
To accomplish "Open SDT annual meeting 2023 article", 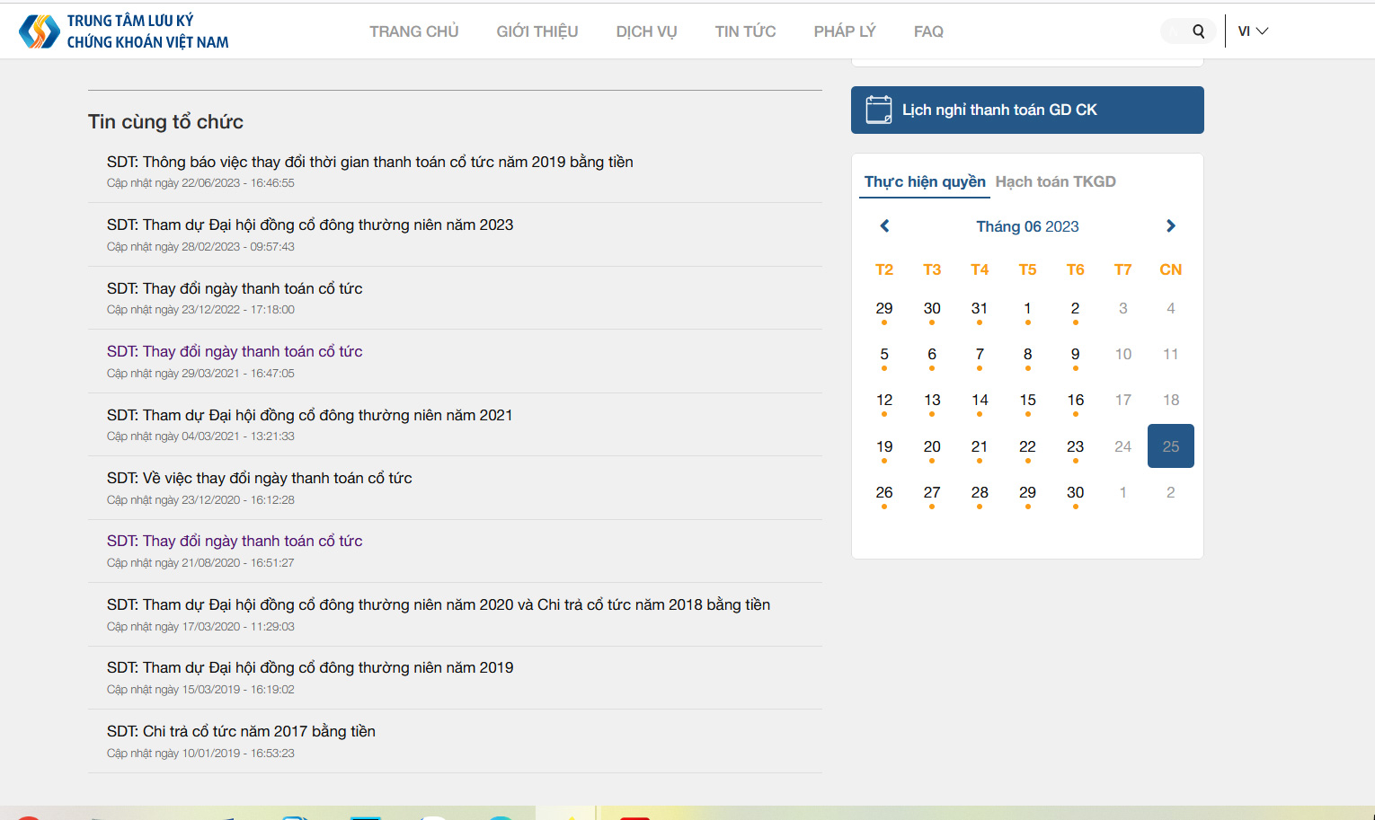I will pyautogui.click(x=310, y=225).
